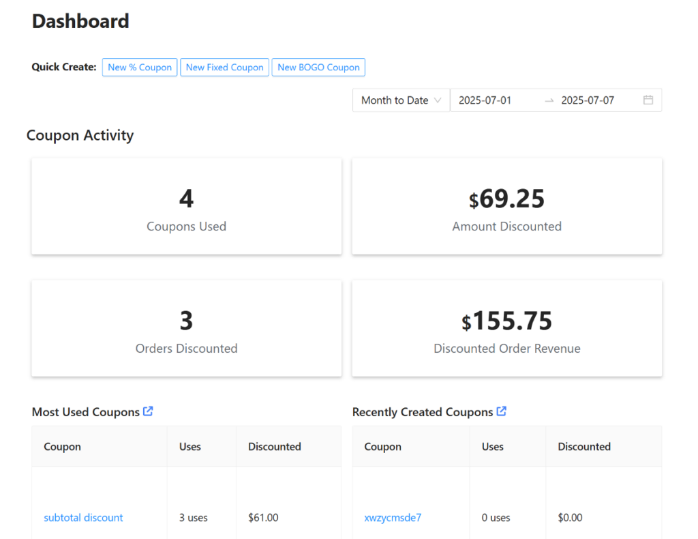This screenshot has width=698, height=539.
Task: Create a New % Coupon
Action: point(139,67)
